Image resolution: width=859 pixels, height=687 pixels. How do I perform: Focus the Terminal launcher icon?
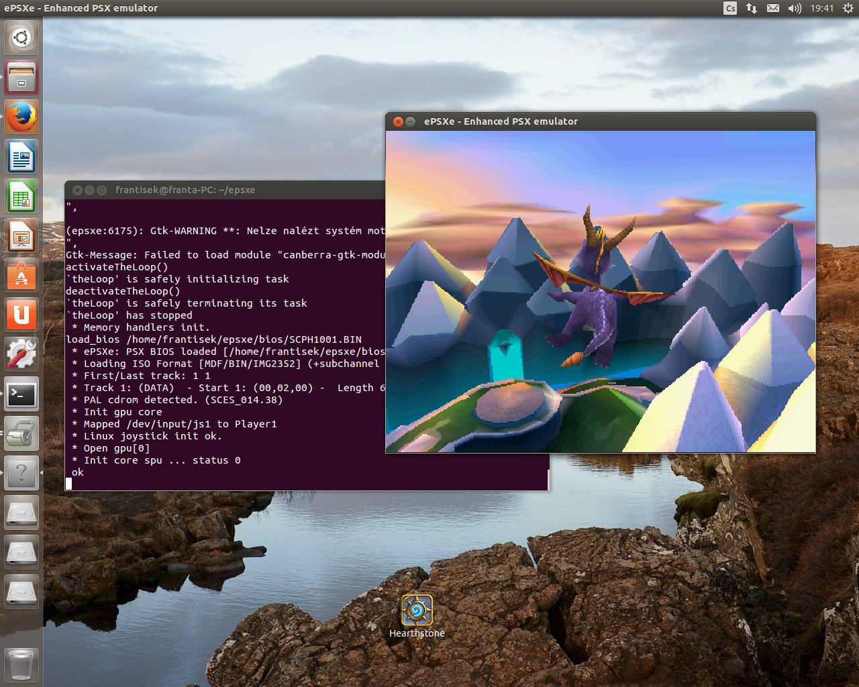coord(21,394)
